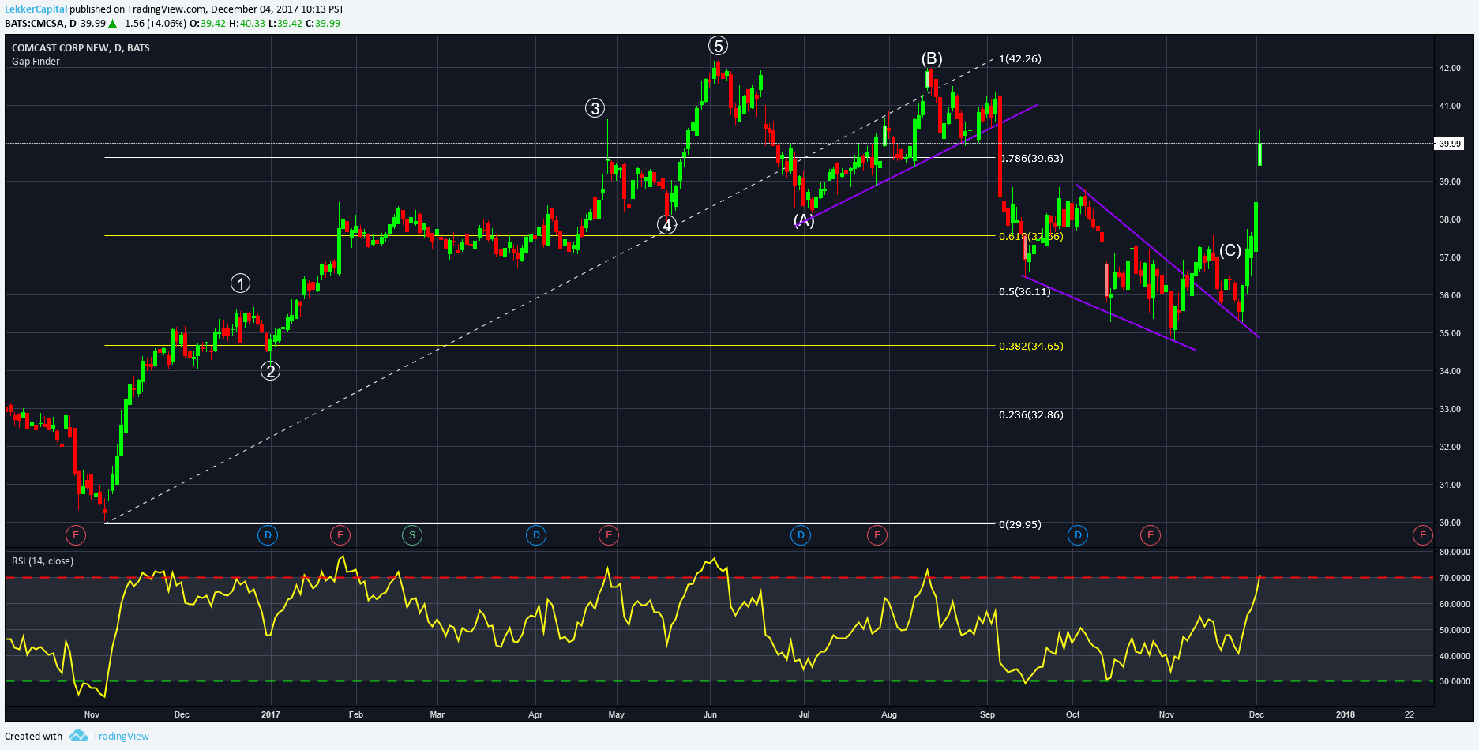
Task: Open the TradingView link in the footer
Action: pos(121,736)
